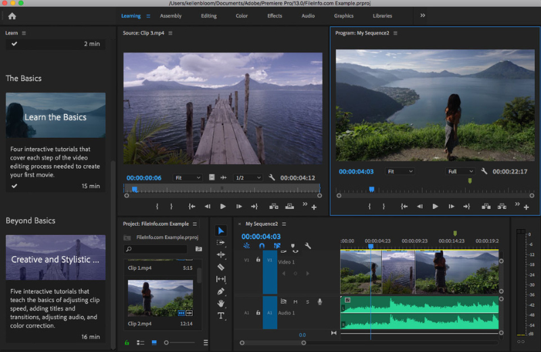Screen dimensions: 541x352
Task: Open the Program monitor Full resolution dropdown
Action: pyautogui.click(x=461, y=172)
